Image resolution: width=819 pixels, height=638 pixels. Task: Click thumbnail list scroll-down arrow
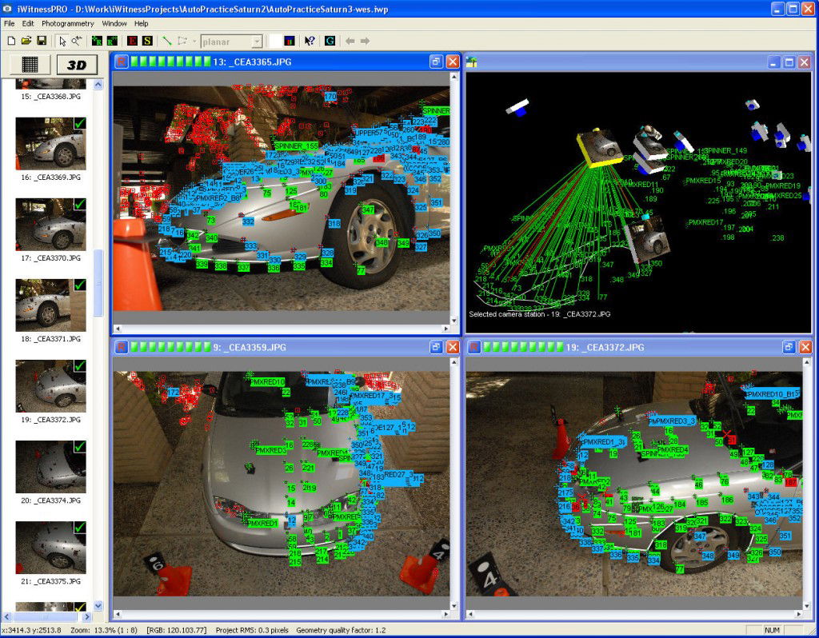point(98,606)
